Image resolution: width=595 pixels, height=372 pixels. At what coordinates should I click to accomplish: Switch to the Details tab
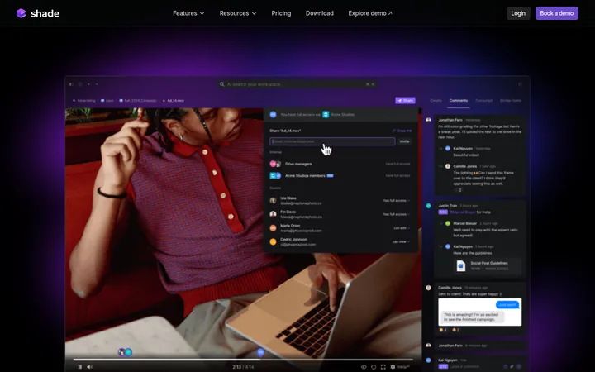pyautogui.click(x=436, y=101)
